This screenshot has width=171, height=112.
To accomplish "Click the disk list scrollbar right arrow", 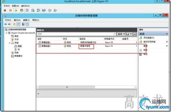I will [136, 87].
